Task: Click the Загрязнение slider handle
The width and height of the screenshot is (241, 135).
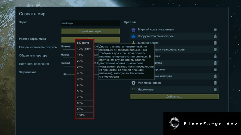Action: 65,74
